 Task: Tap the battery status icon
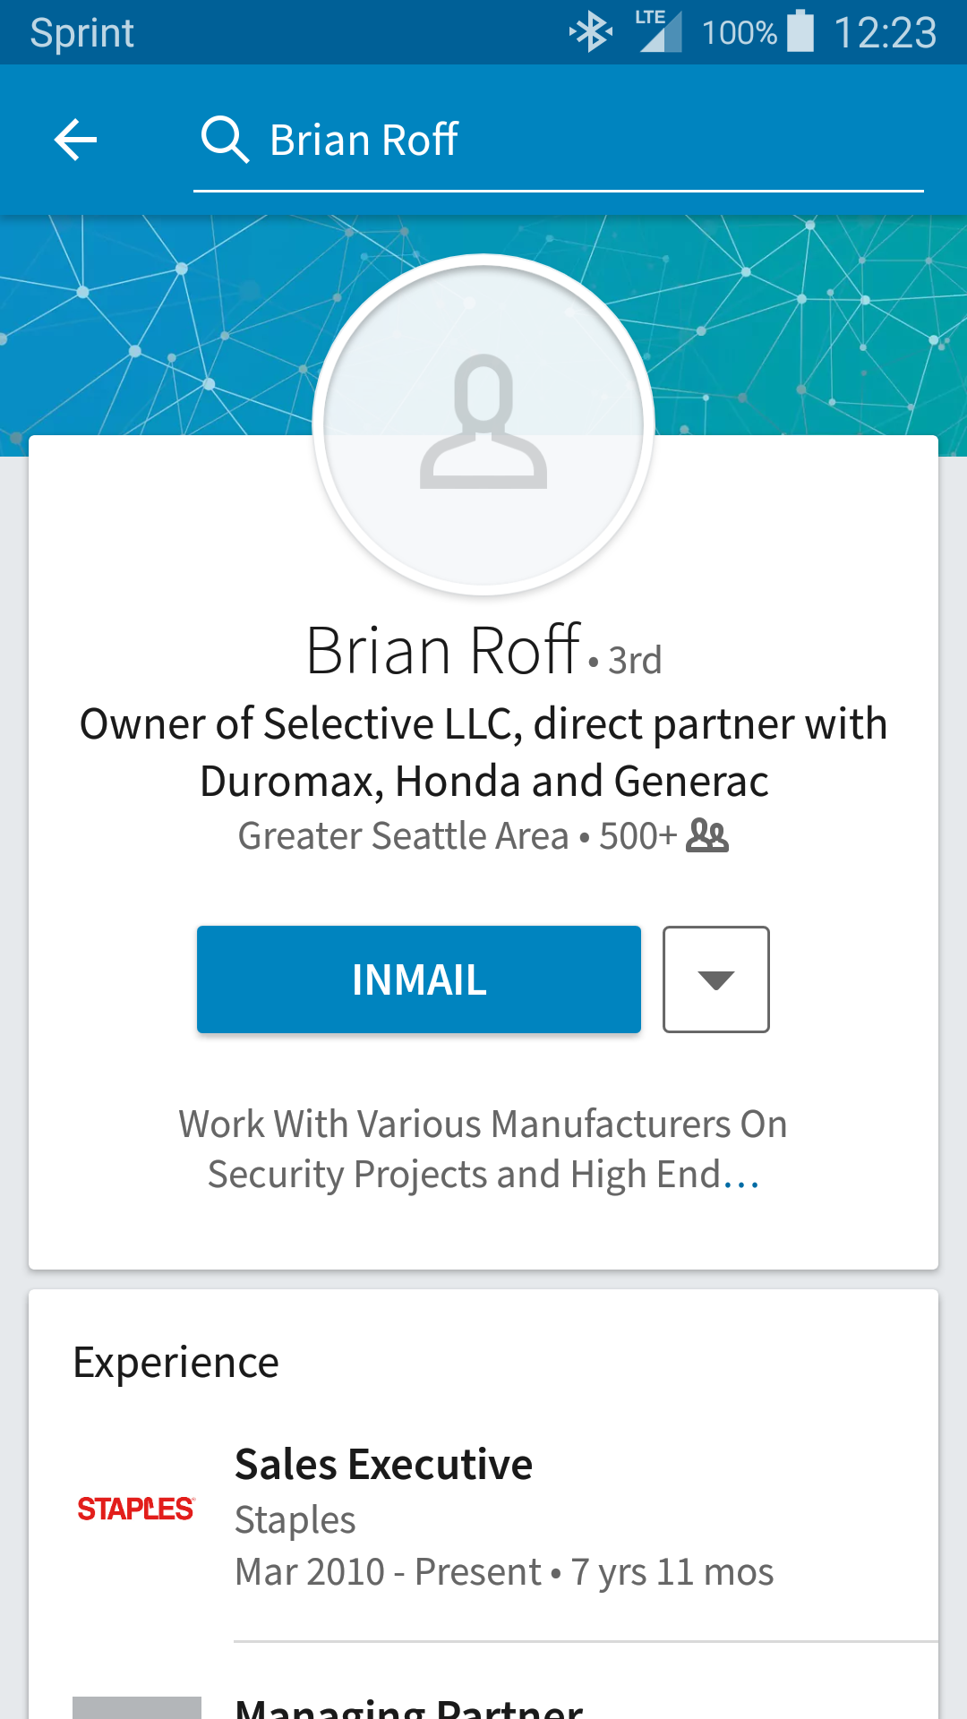point(800,31)
